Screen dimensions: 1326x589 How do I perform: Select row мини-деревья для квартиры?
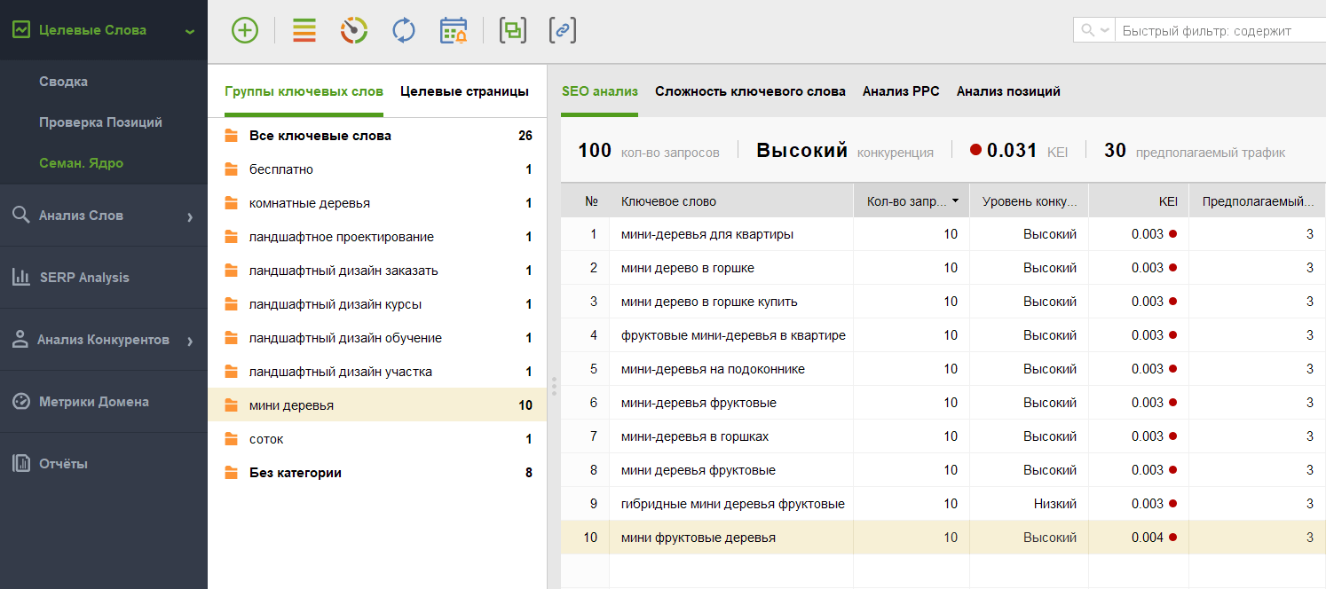pyautogui.click(x=943, y=234)
